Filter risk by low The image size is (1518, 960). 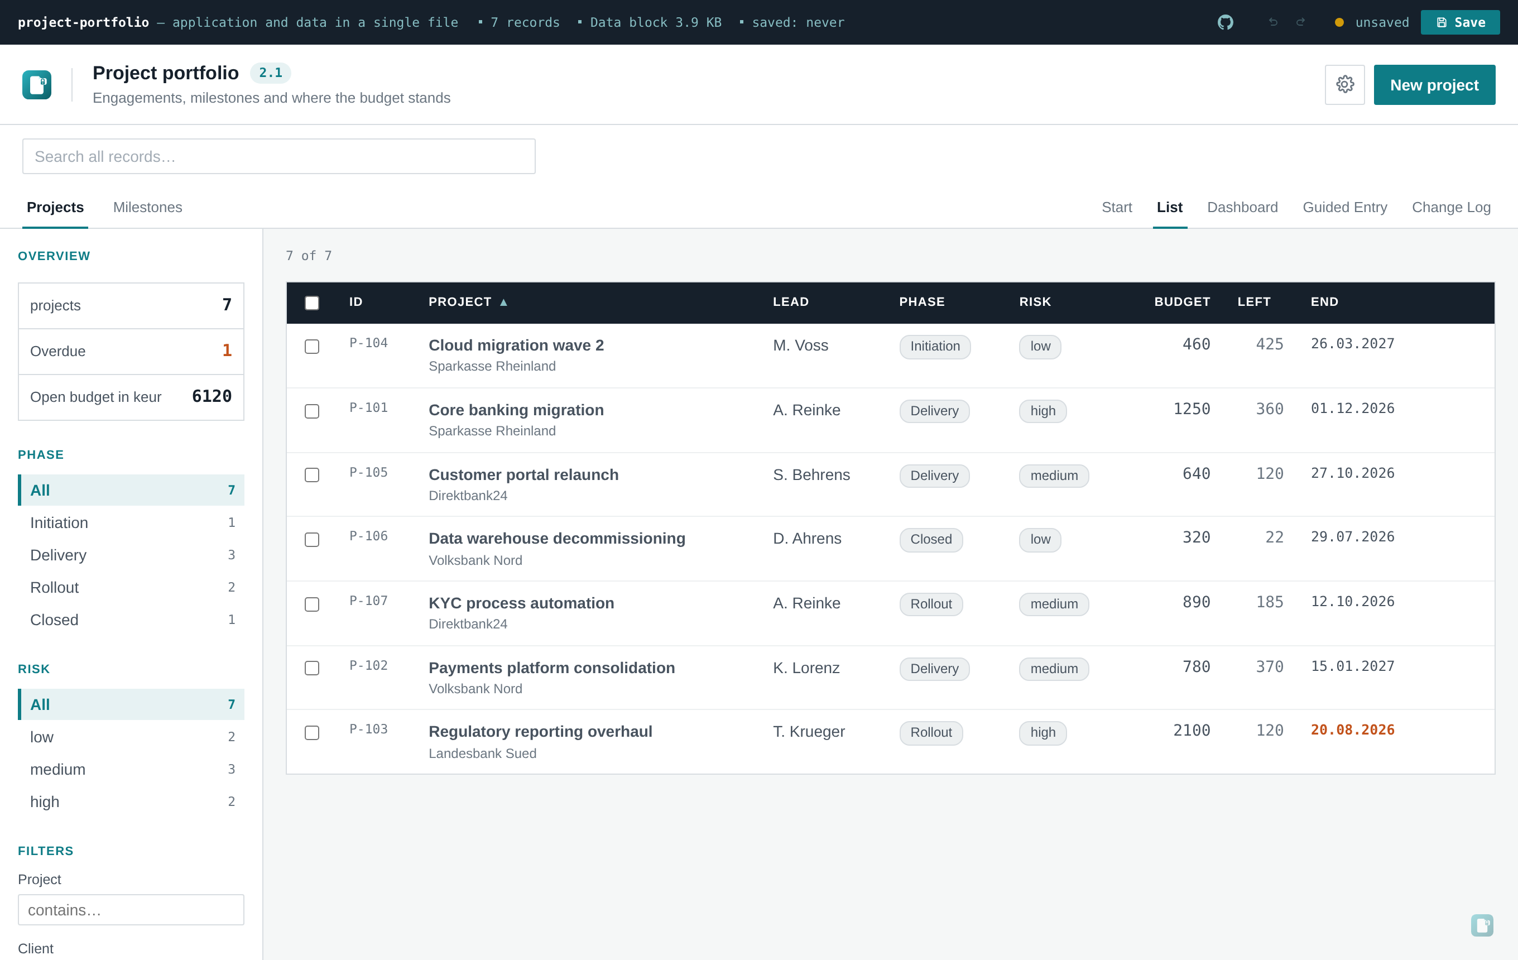131,737
